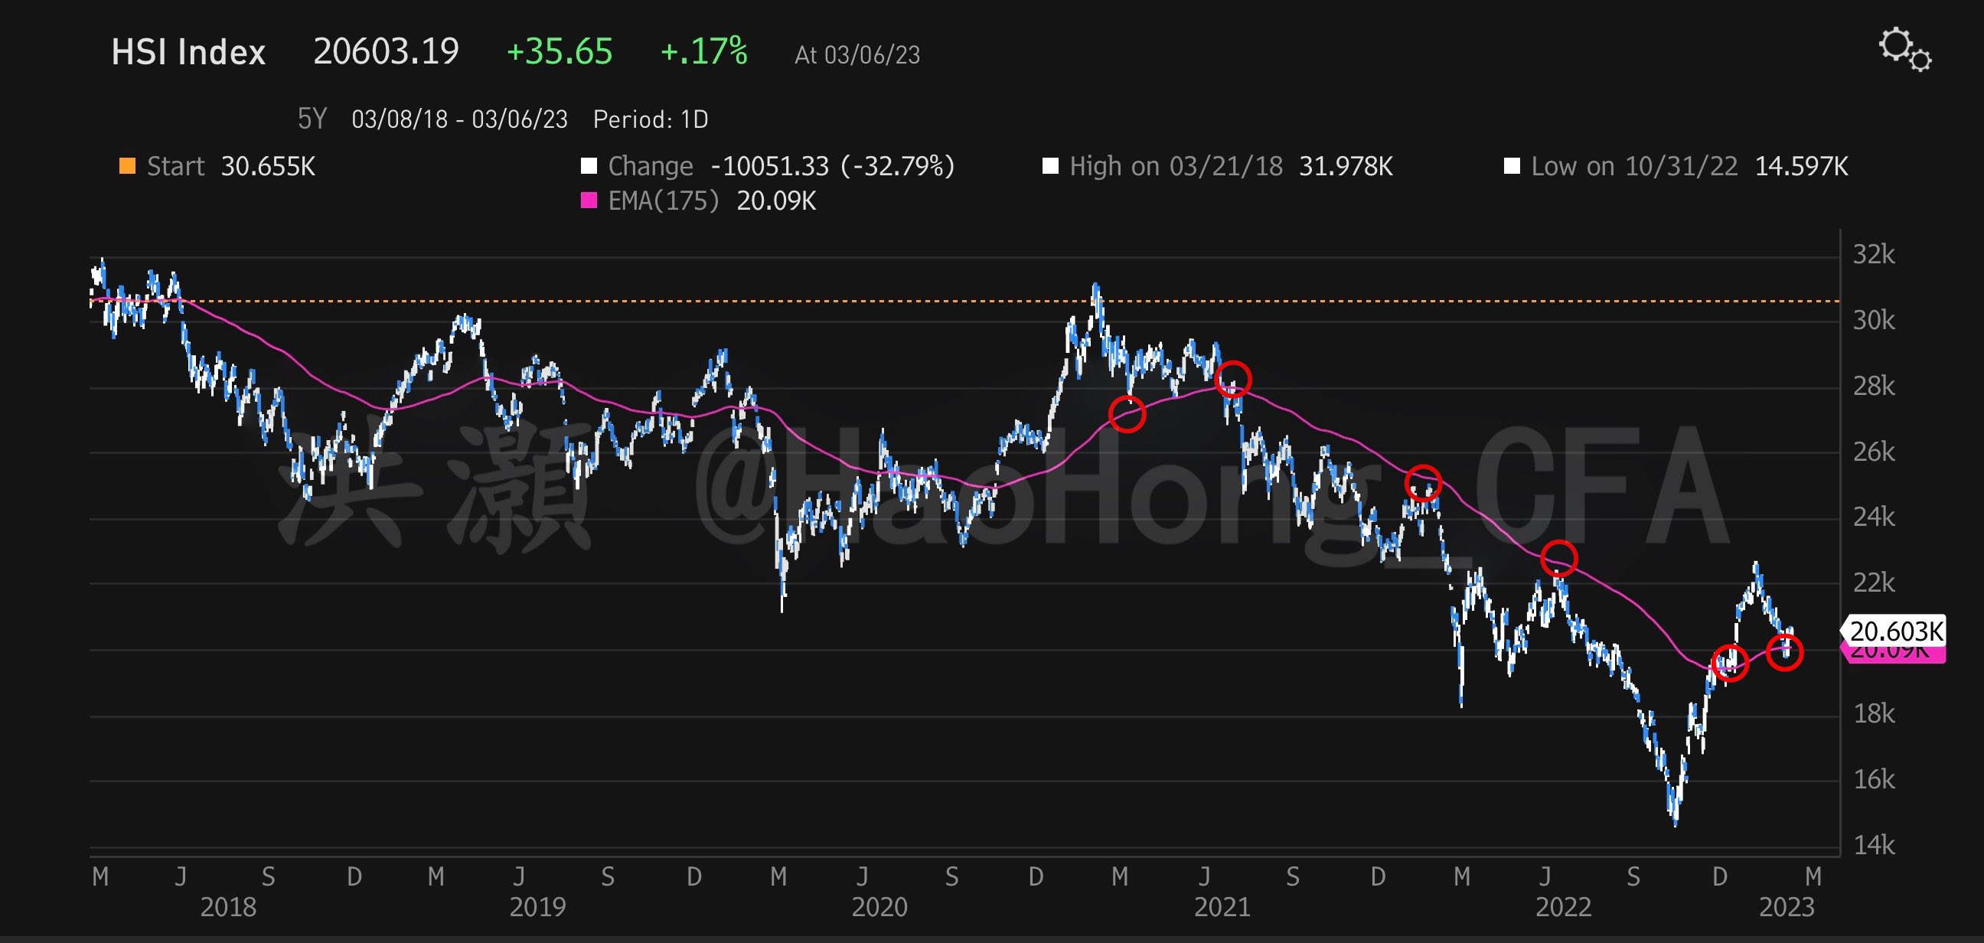The width and height of the screenshot is (1984, 943).
Task: Click the EMA(175) indicator label
Action: (x=663, y=201)
